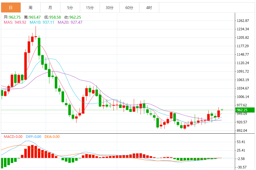Viewport: 256px width, 170px height.
Task: Click the DIFF: 0.00 indicator label
Action: (34, 137)
